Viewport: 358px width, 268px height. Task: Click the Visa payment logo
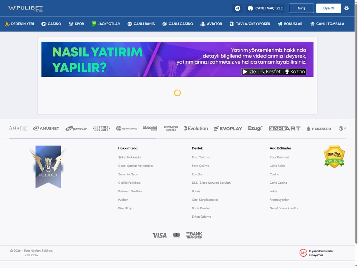point(159,235)
